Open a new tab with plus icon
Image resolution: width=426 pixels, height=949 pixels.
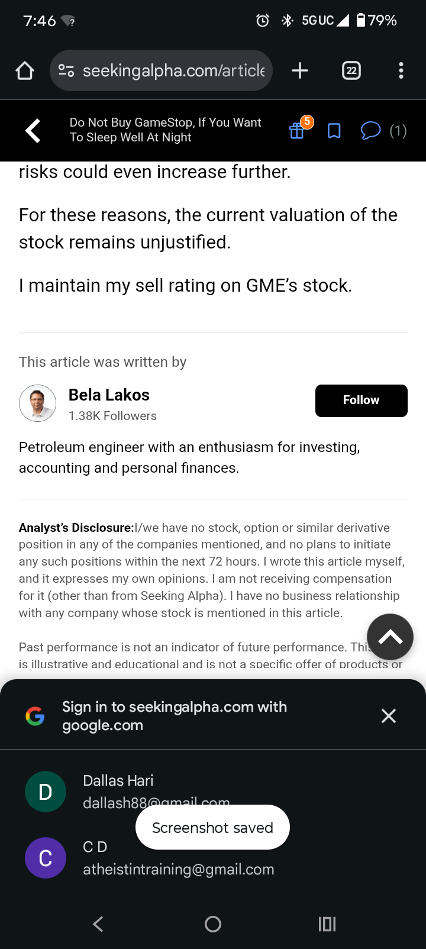[300, 71]
